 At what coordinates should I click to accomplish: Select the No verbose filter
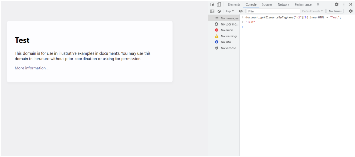224,48
